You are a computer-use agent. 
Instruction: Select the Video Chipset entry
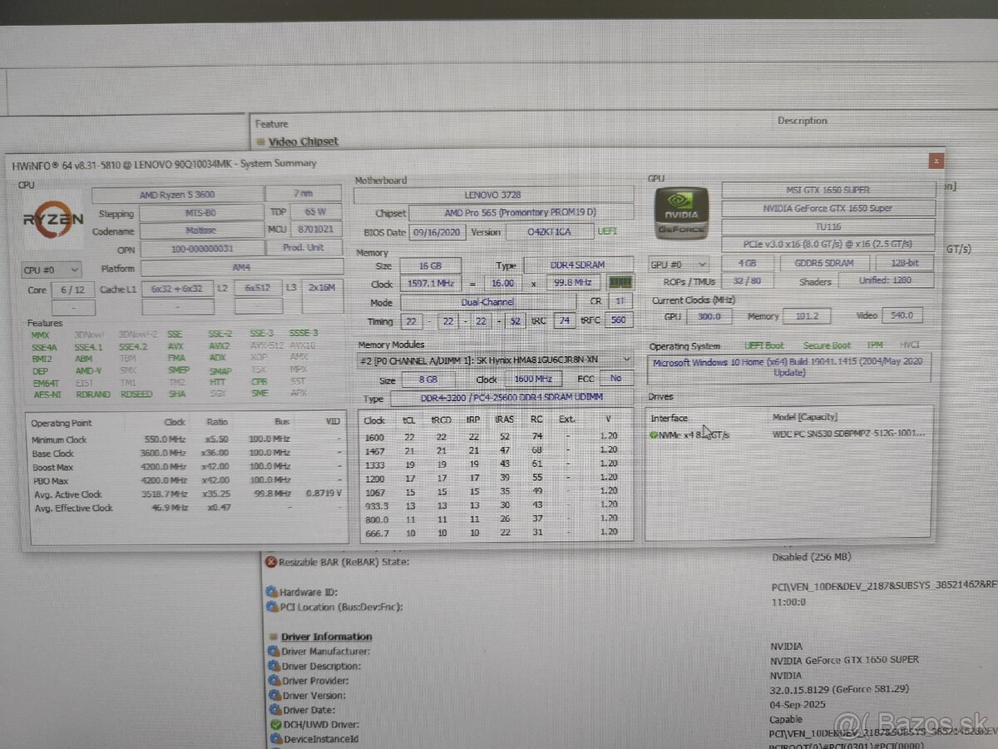pos(304,141)
